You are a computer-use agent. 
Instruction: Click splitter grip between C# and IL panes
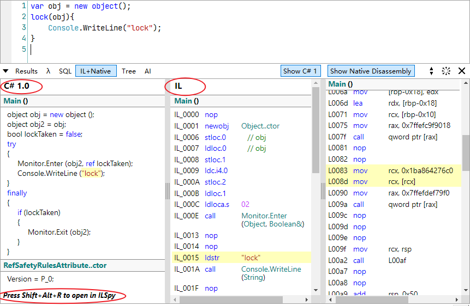pos(168,191)
